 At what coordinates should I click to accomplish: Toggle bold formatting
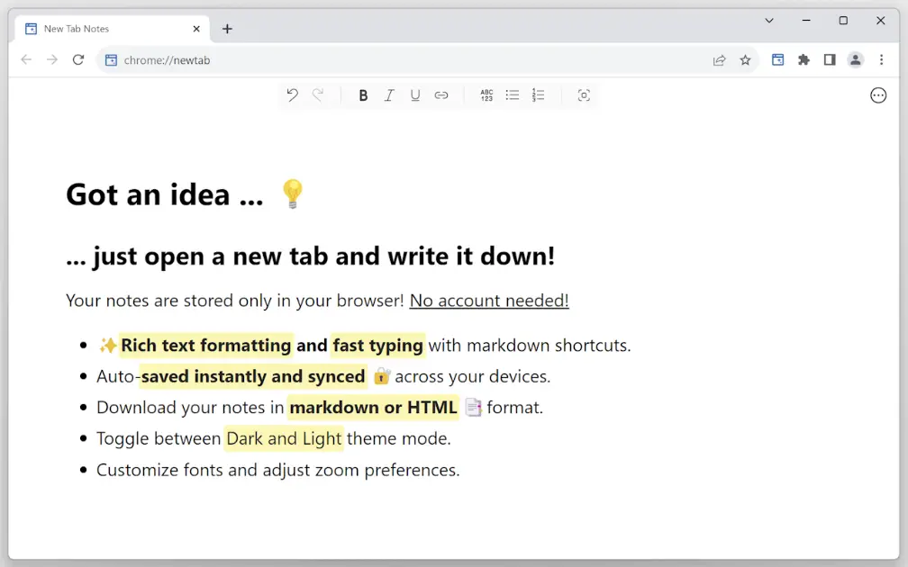pyautogui.click(x=363, y=94)
